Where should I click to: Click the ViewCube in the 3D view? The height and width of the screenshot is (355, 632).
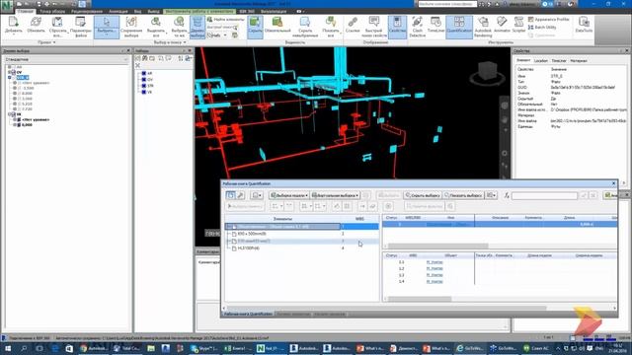tap(487, 72)
